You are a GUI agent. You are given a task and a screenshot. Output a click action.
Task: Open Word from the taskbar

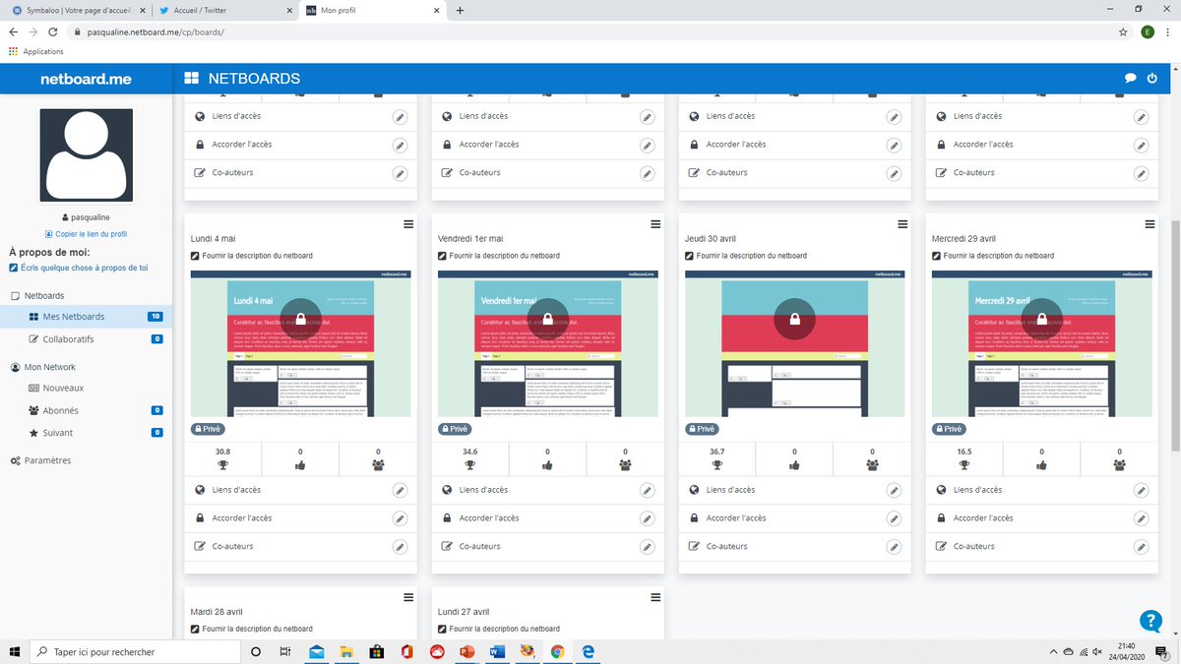[497, 651]
